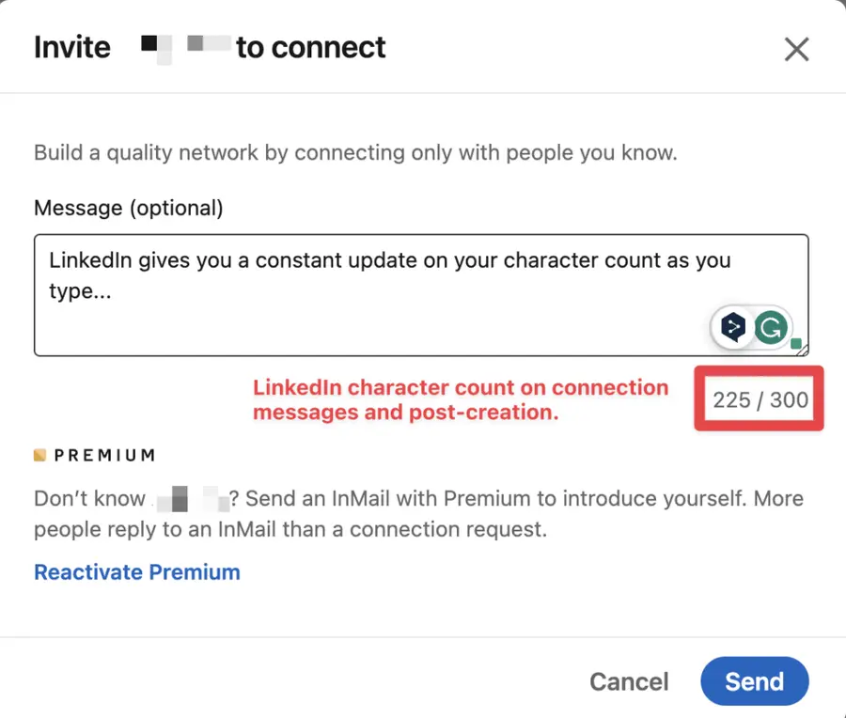Open the Grammarly assistant icon
846x718 pixels.
[x=771, y=327]
